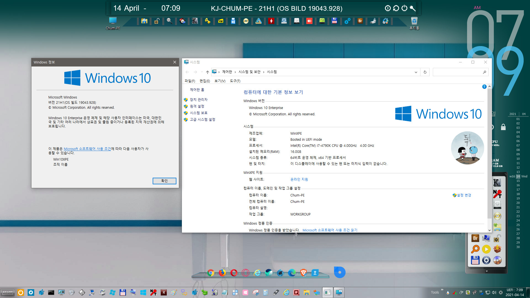Open 시스템 보호 in system sidebar
530x298 pixels.
pyautogui.click(x=198, y=113)
